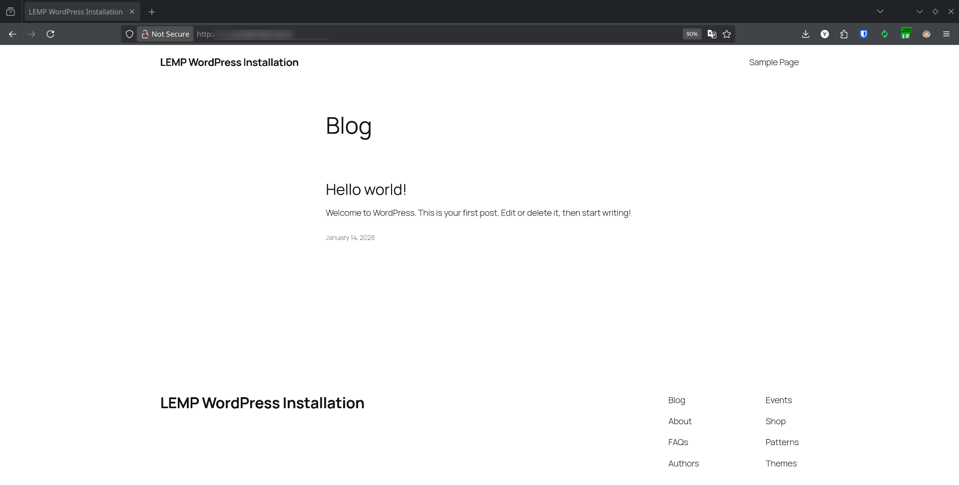This screenshot has width=959, height=485.
Task: Click the reload page button
Action: coord(50,33)
